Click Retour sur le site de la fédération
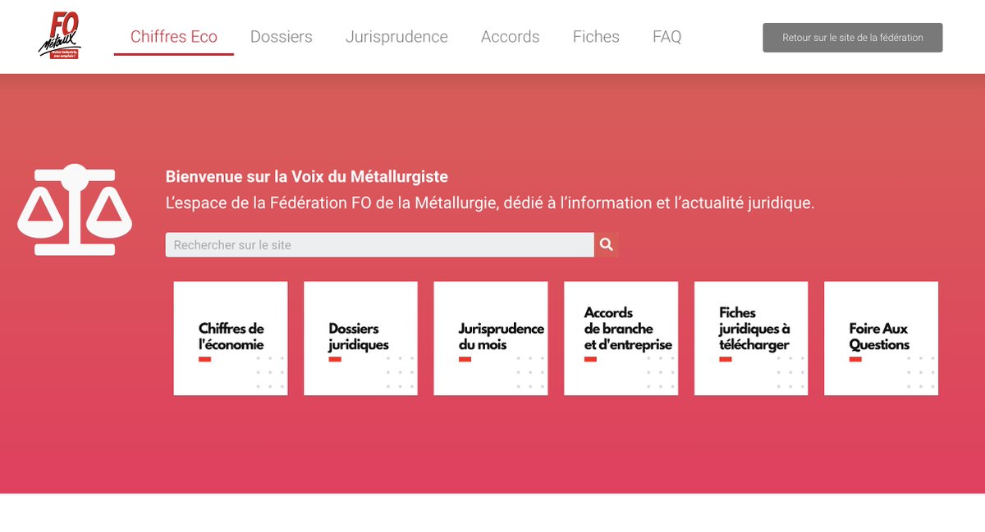Viewport: 985px width, 532px height. click(853, 38)
